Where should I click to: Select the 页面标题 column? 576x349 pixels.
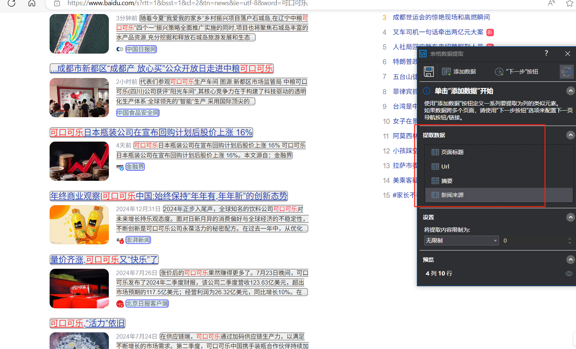(499, 152)
